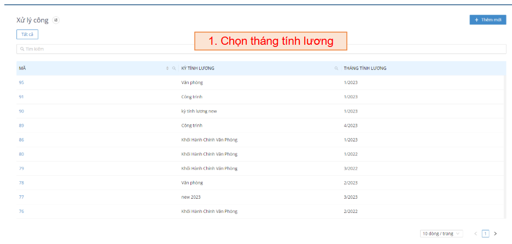The height and width of the screenshot is (244, 512).
Task: Click the search icon in the MÃ column
Action: coord(174,68)
